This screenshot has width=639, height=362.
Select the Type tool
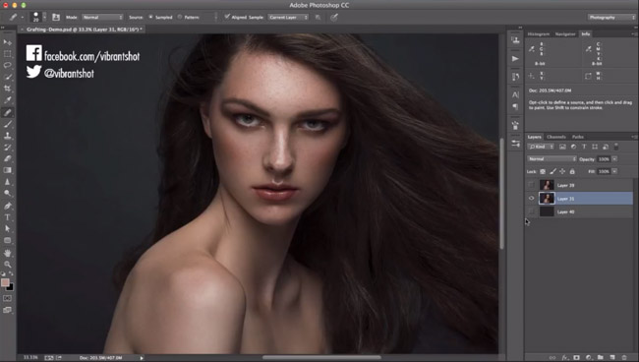[7, 217]
